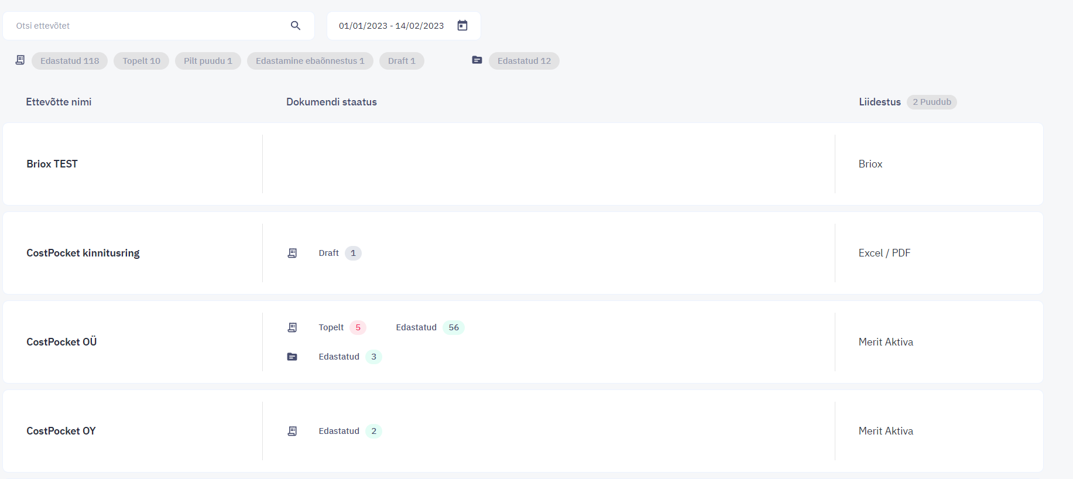Click Draft 1 status in CostPocket kinnitusring
Screen dimensions: 1073x479
pos(340,253)
